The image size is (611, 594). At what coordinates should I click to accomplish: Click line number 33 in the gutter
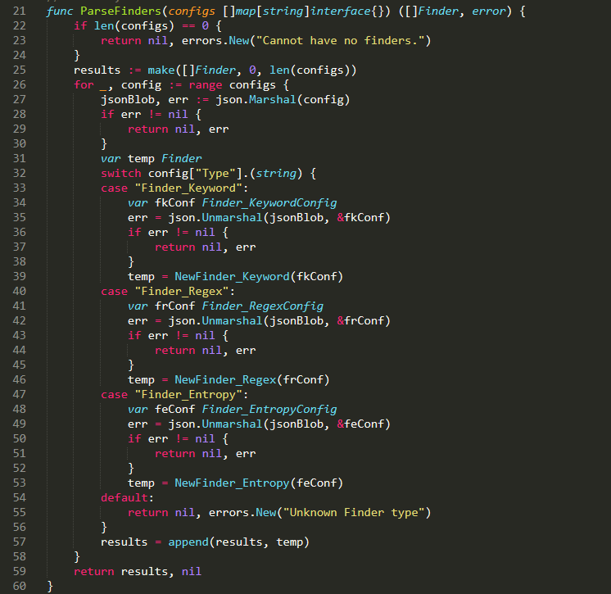point(19,188)
